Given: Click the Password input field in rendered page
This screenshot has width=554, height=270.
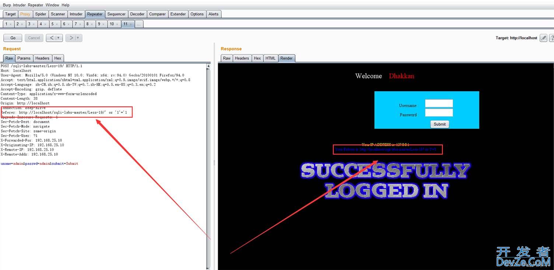Looking at the screenshot, I should [x=439, y=113].
